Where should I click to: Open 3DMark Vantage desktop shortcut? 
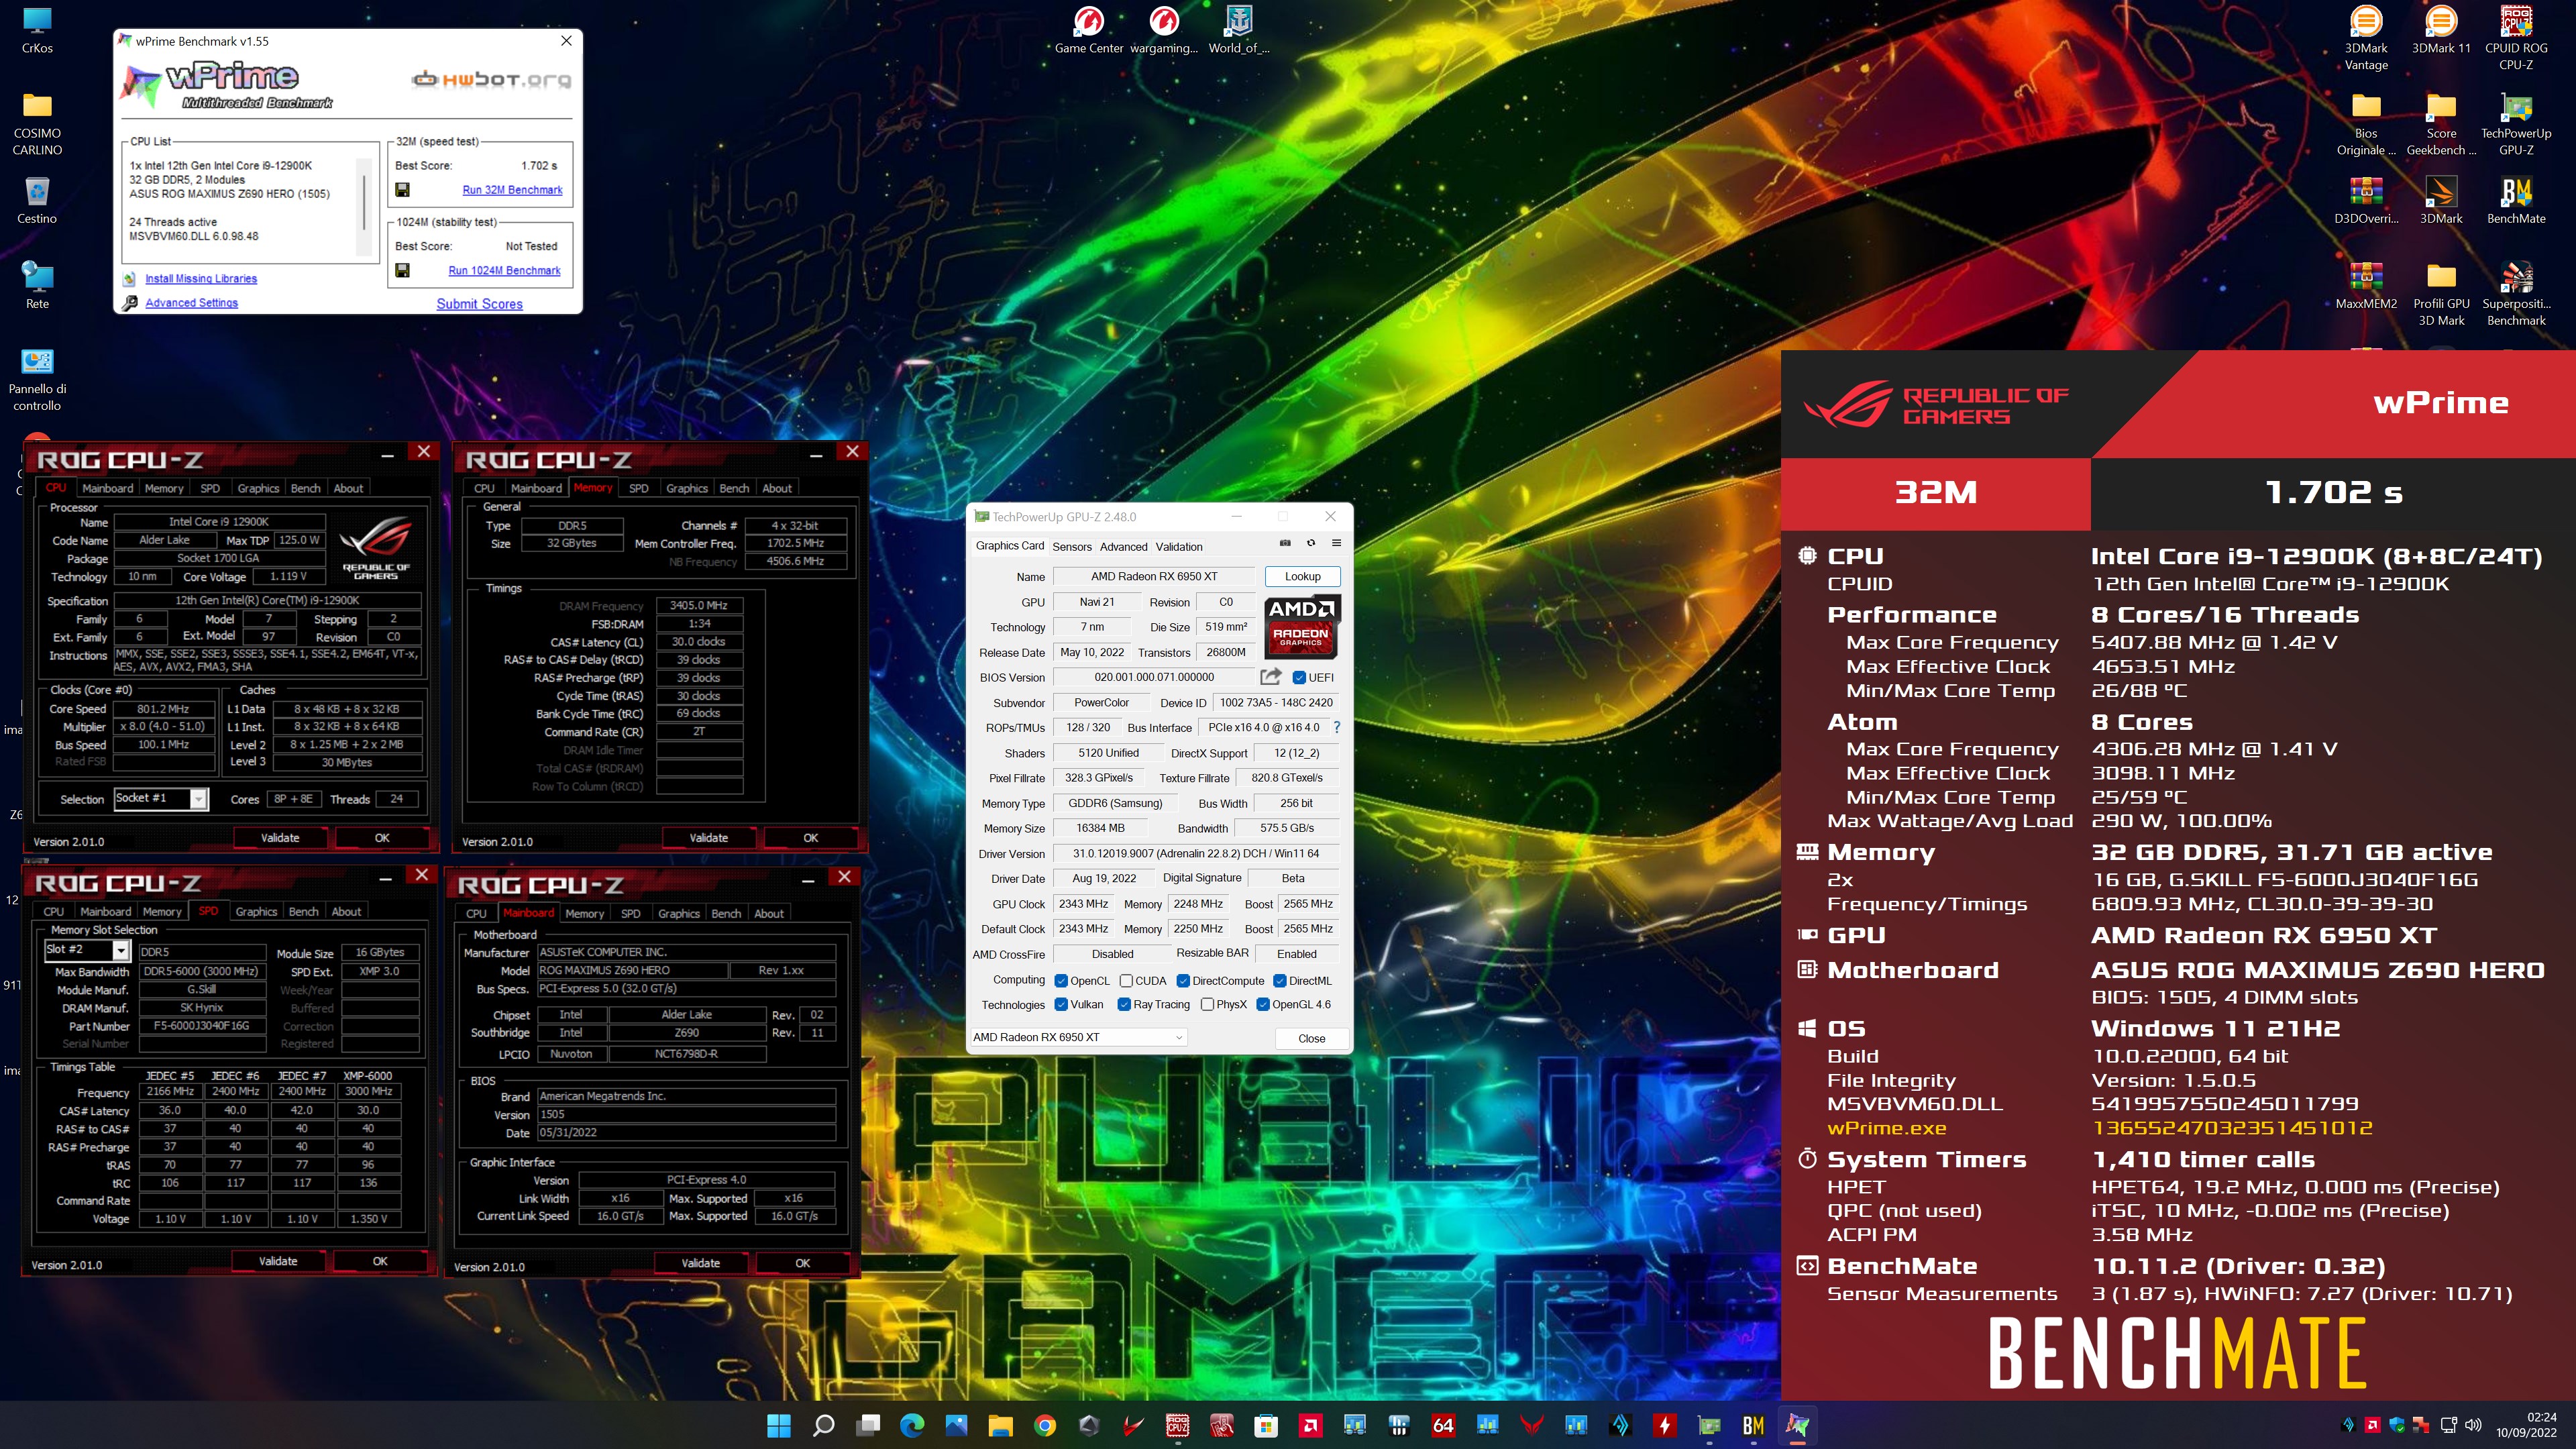pyautogui.click(x=2366, y=38)
